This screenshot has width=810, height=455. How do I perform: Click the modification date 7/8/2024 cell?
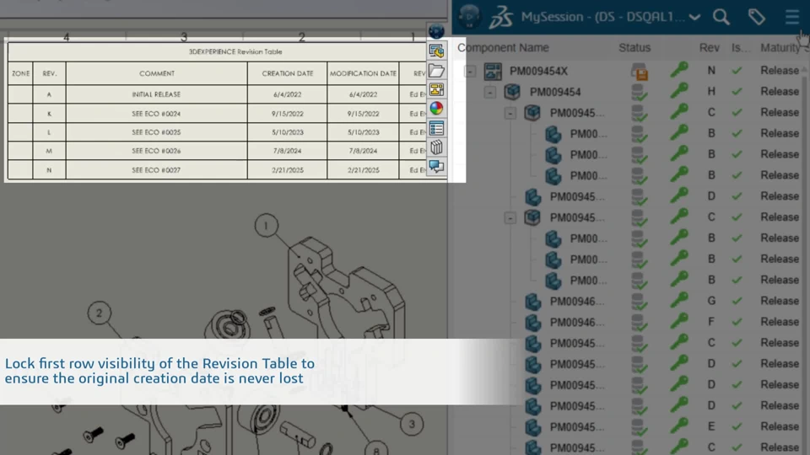[x=363, y=151]
